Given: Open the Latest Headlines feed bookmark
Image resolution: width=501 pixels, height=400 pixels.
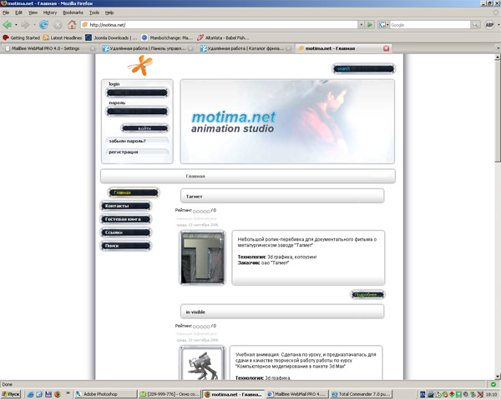Looking at the screenshot, I should (63, 37).
